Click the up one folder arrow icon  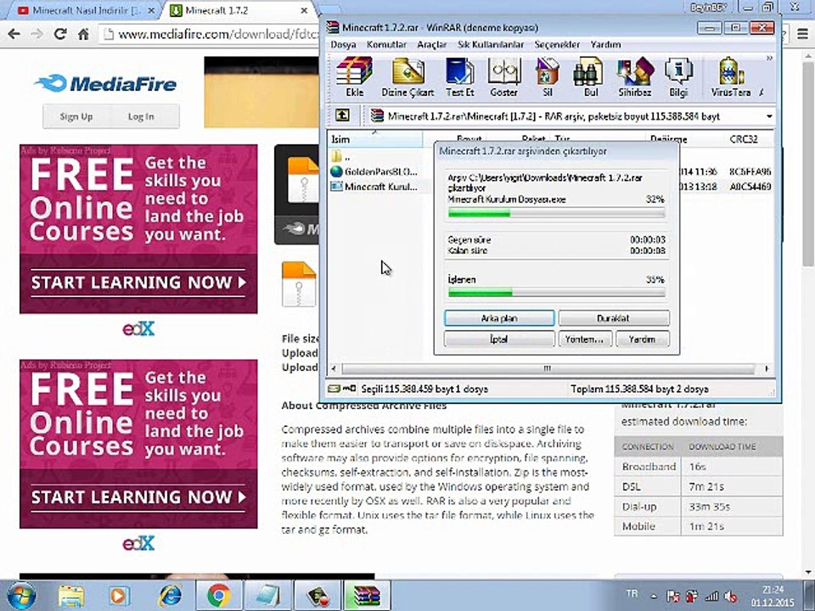342,115
